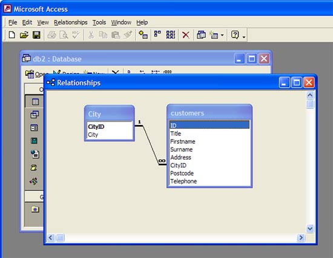333x258 pixels.
Task: Select Firstname field in customers table
Action: [209, 141]
